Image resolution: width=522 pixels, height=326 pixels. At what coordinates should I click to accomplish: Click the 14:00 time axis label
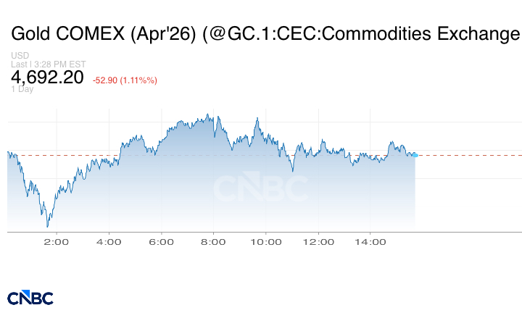[x=370, y=242]
